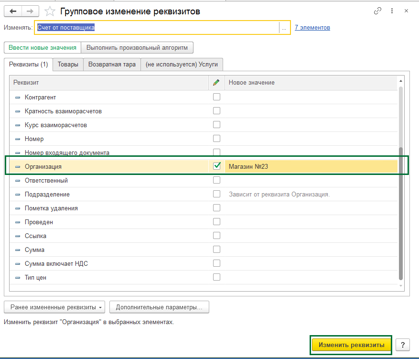Viewport: 419px width, 359px height.
Task: Open the Ранее измененные реквизиты dropdown
Action: 54,307
